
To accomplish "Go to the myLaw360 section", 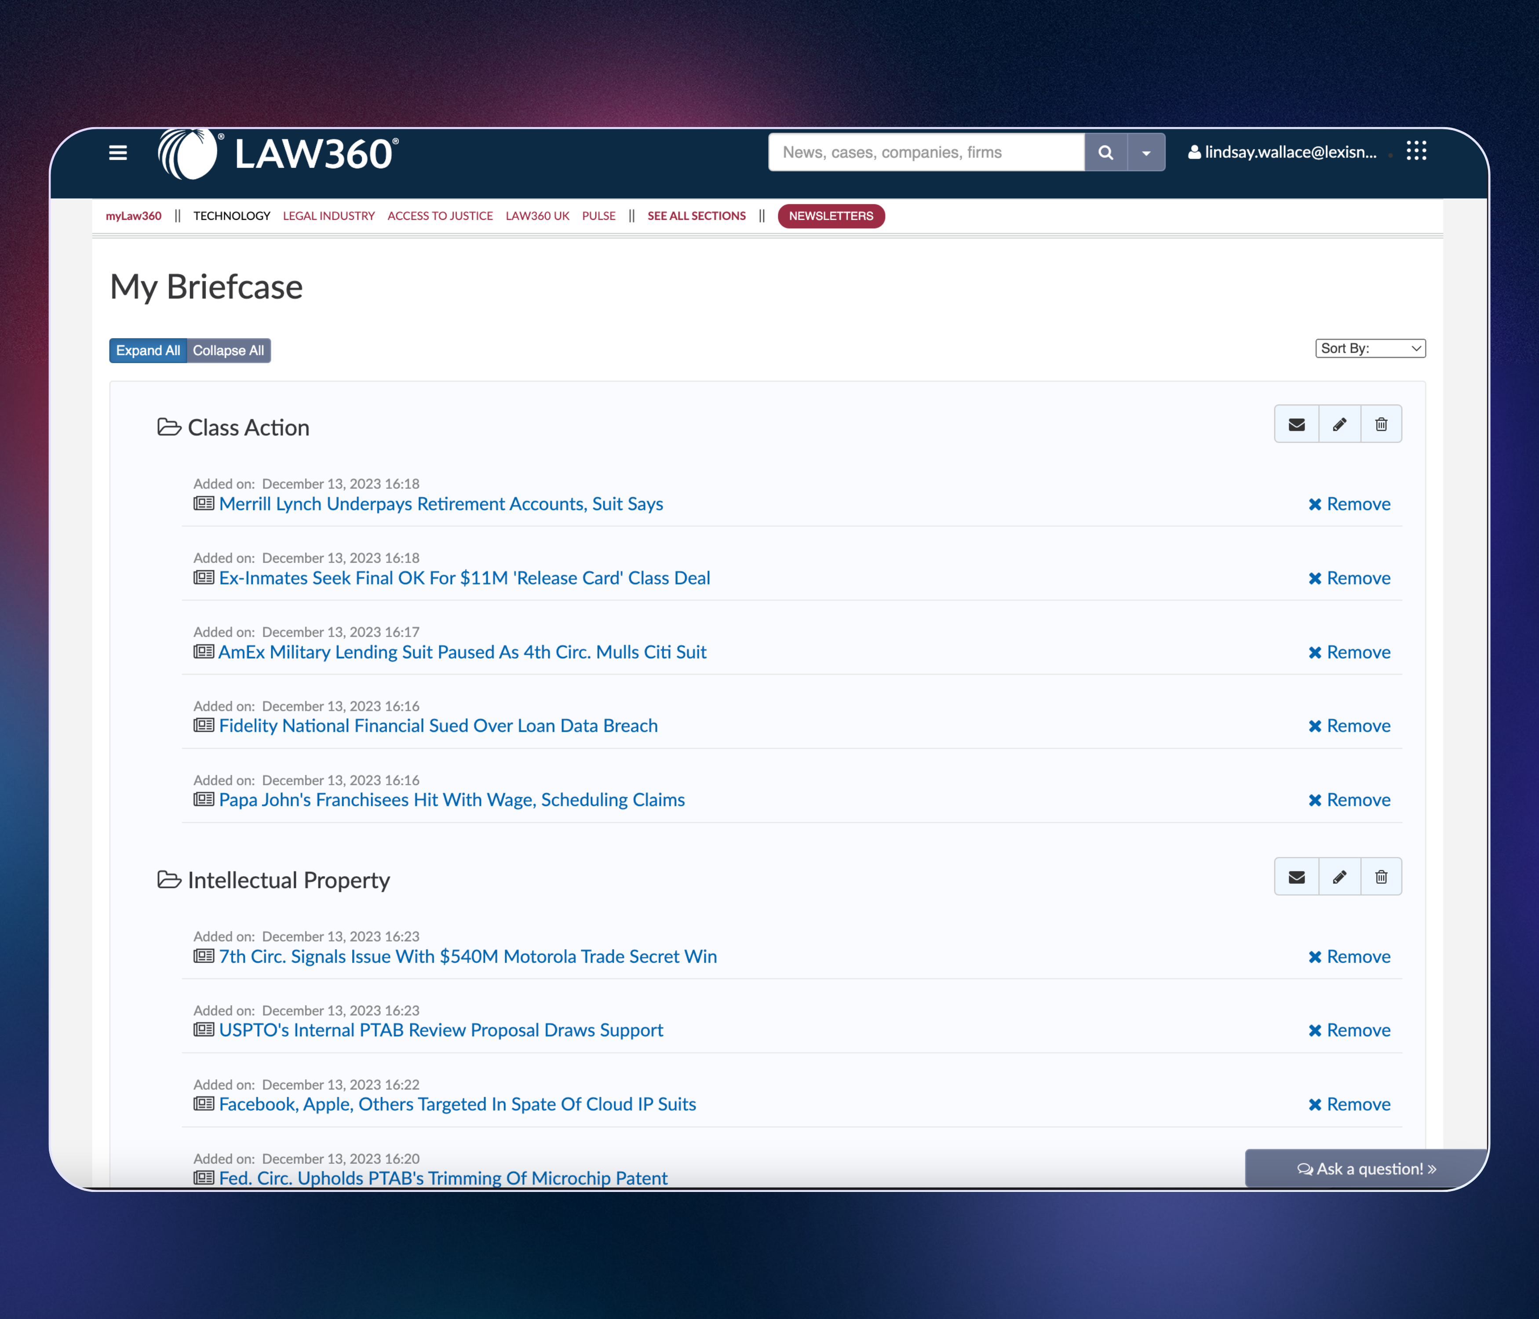I will click(134, 216).
